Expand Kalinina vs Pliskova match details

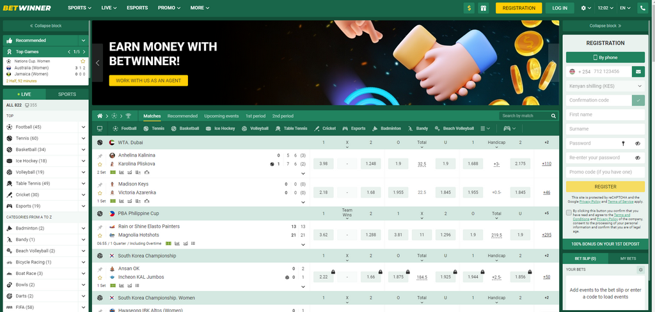point(303,173)
